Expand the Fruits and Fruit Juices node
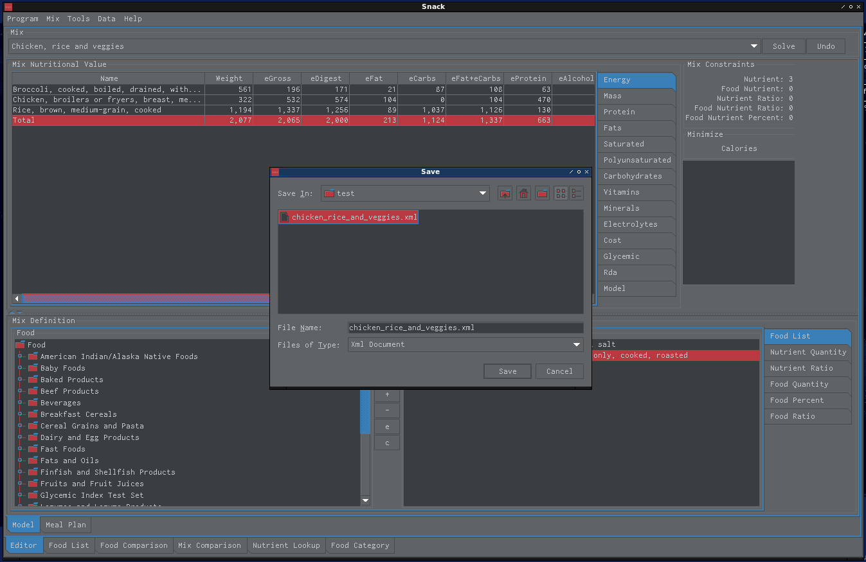This screenshot has width=866, height=562. point(20,484)
